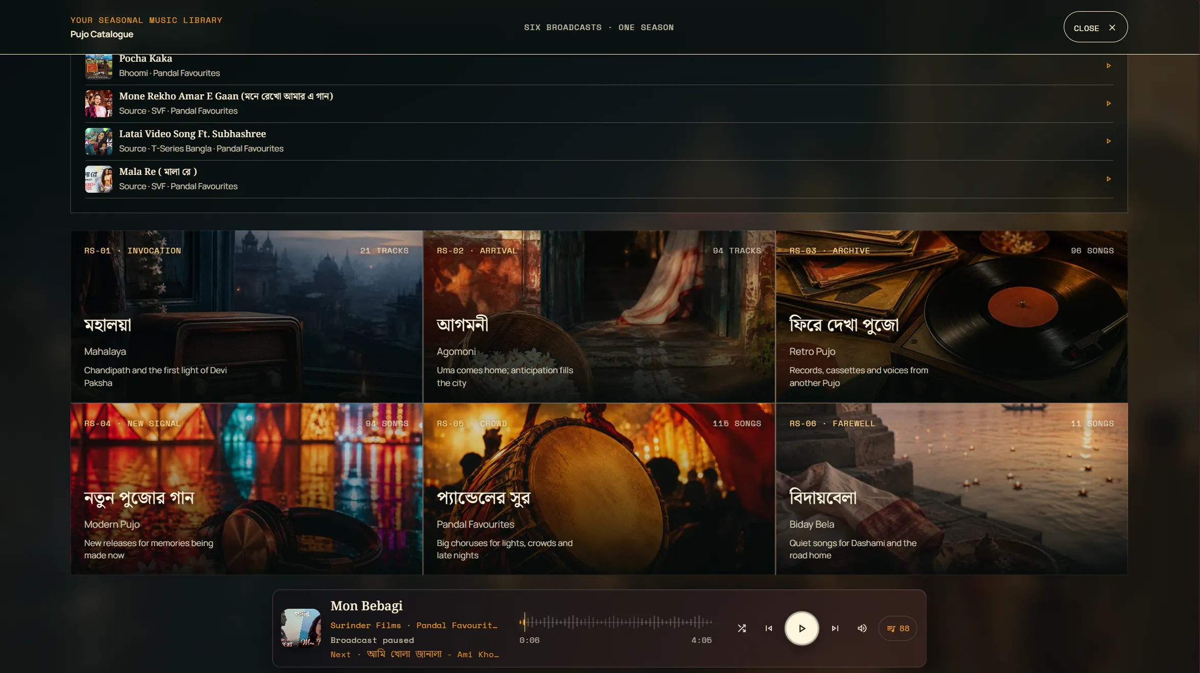The height and width of the screenshot is (673, 1200).
Task: Seek in the Mon Bebagi waveform
Action: (x=615, y=622)
